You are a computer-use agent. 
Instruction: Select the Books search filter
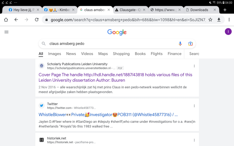pos(140,54)
